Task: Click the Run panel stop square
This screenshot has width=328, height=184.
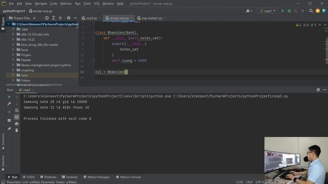Action: [9, 112]
